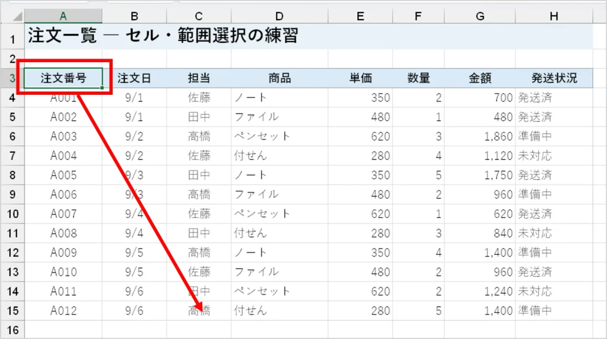Select column E header

click(x=360, y=16)
